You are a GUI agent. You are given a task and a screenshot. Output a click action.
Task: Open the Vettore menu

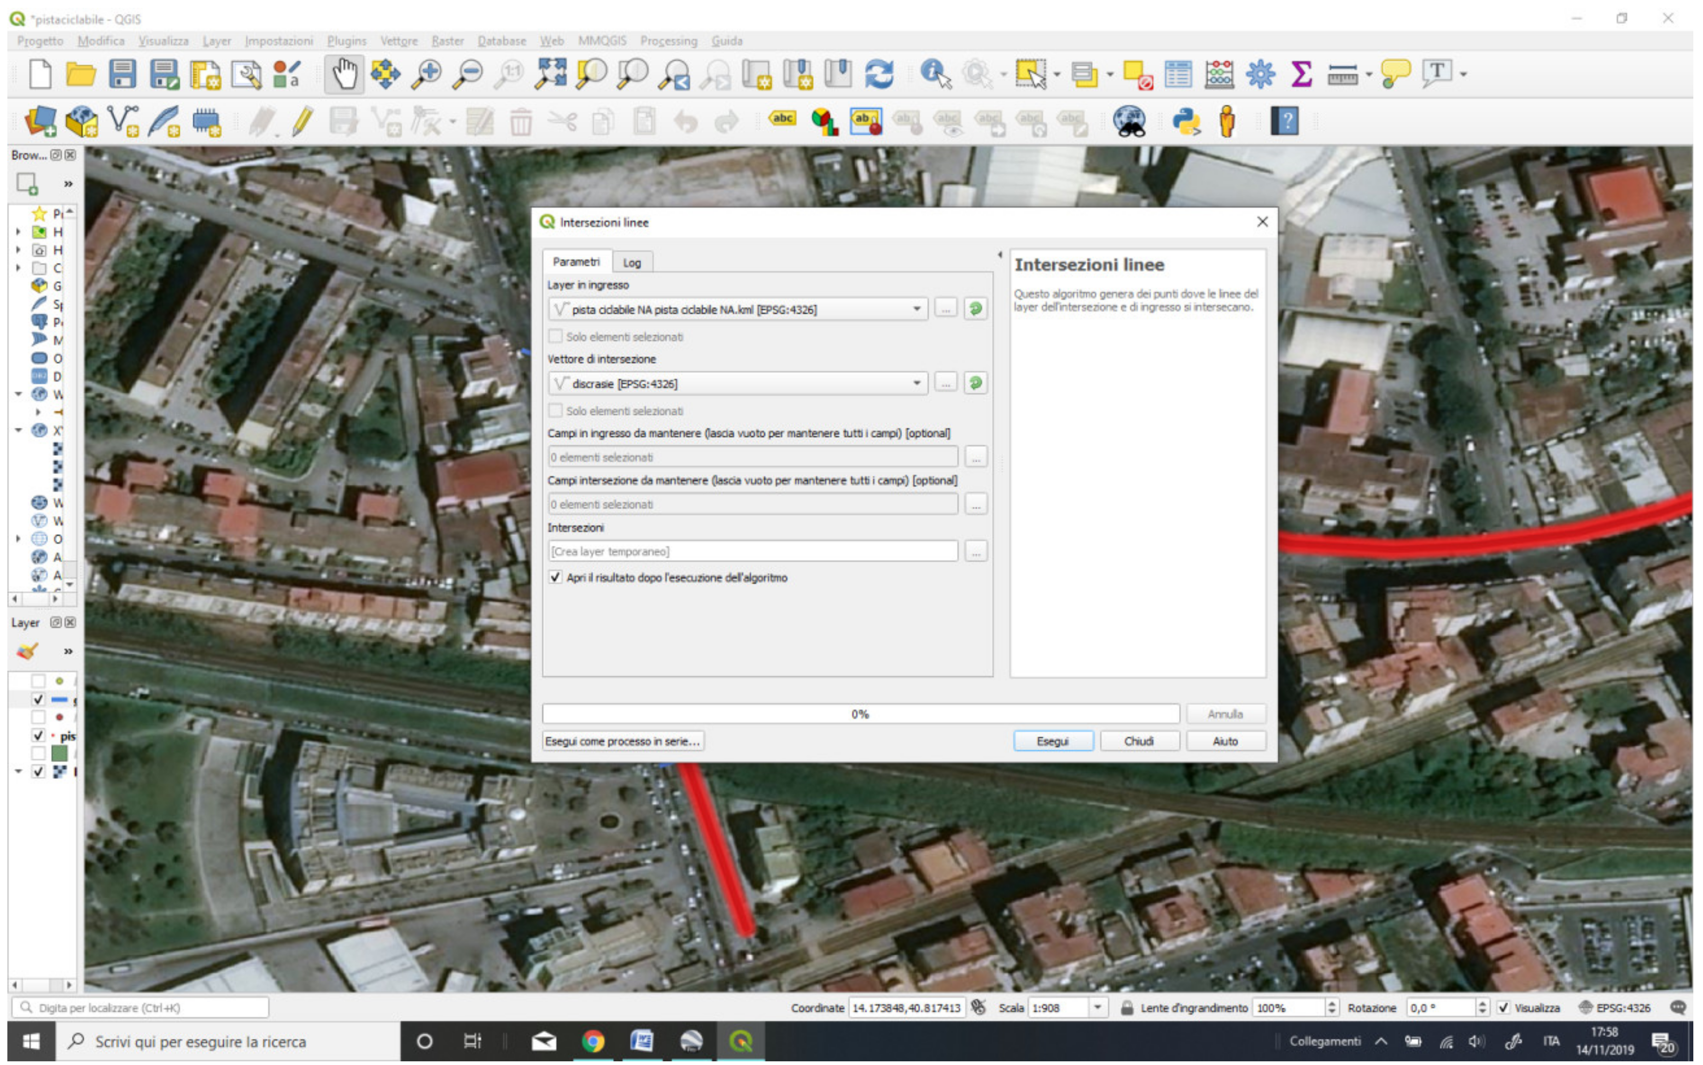[x=399, y=41]
